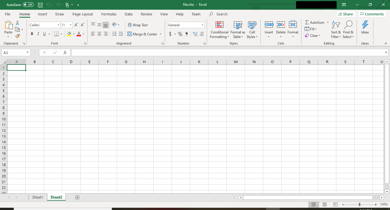The width and height of the screenshot is (390, 210).
Task: Apply the Percent Style number format
Action: tap(180, 34)
